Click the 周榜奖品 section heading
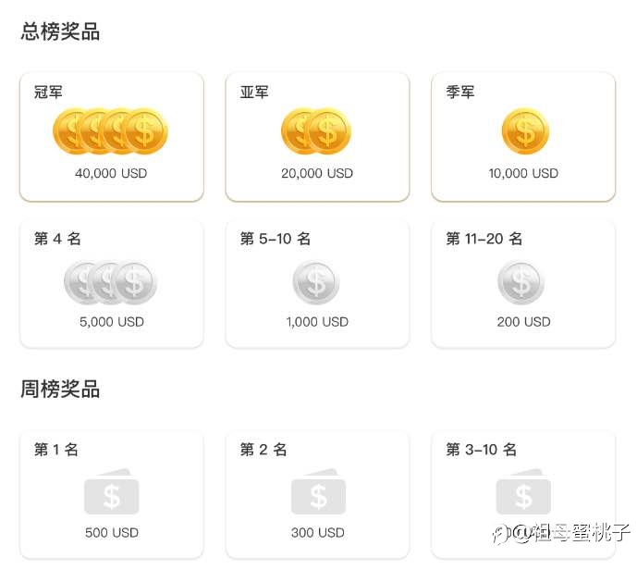This screenshot has height=570, width=637. 60,389
